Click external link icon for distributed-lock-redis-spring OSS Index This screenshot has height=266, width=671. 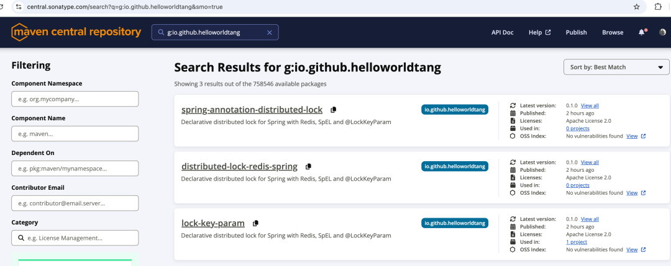(x=643, y=193)
